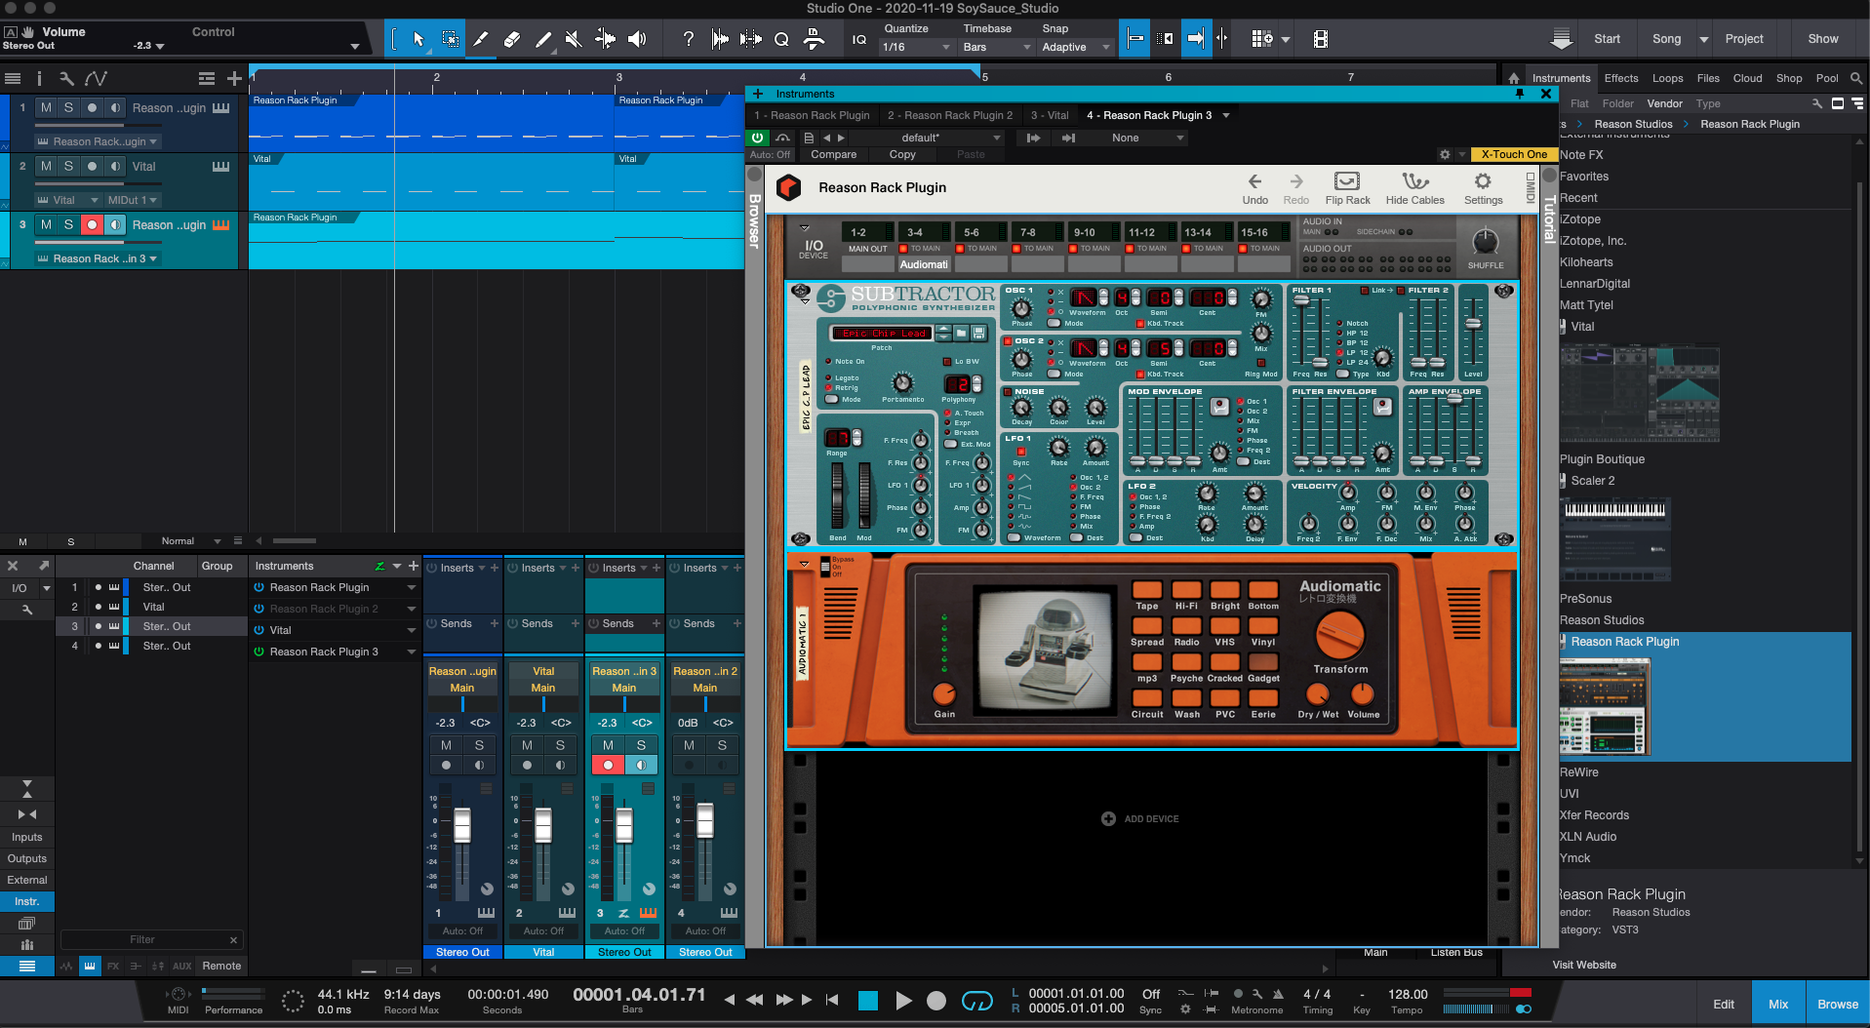The height and width of the screenshot is (1028, 1870).
Task: Open Quantize 1/16 dropdown
Action: coord(916,47)
